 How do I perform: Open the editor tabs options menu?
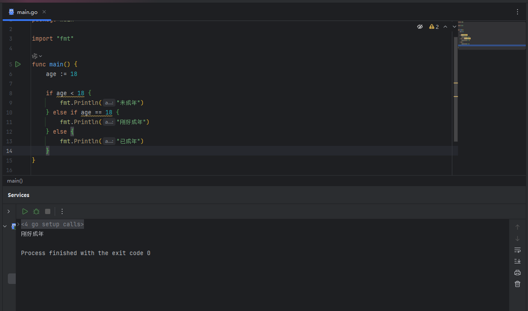[518, 12]
